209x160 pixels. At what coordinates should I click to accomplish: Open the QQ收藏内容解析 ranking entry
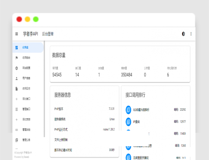(141, 110)
